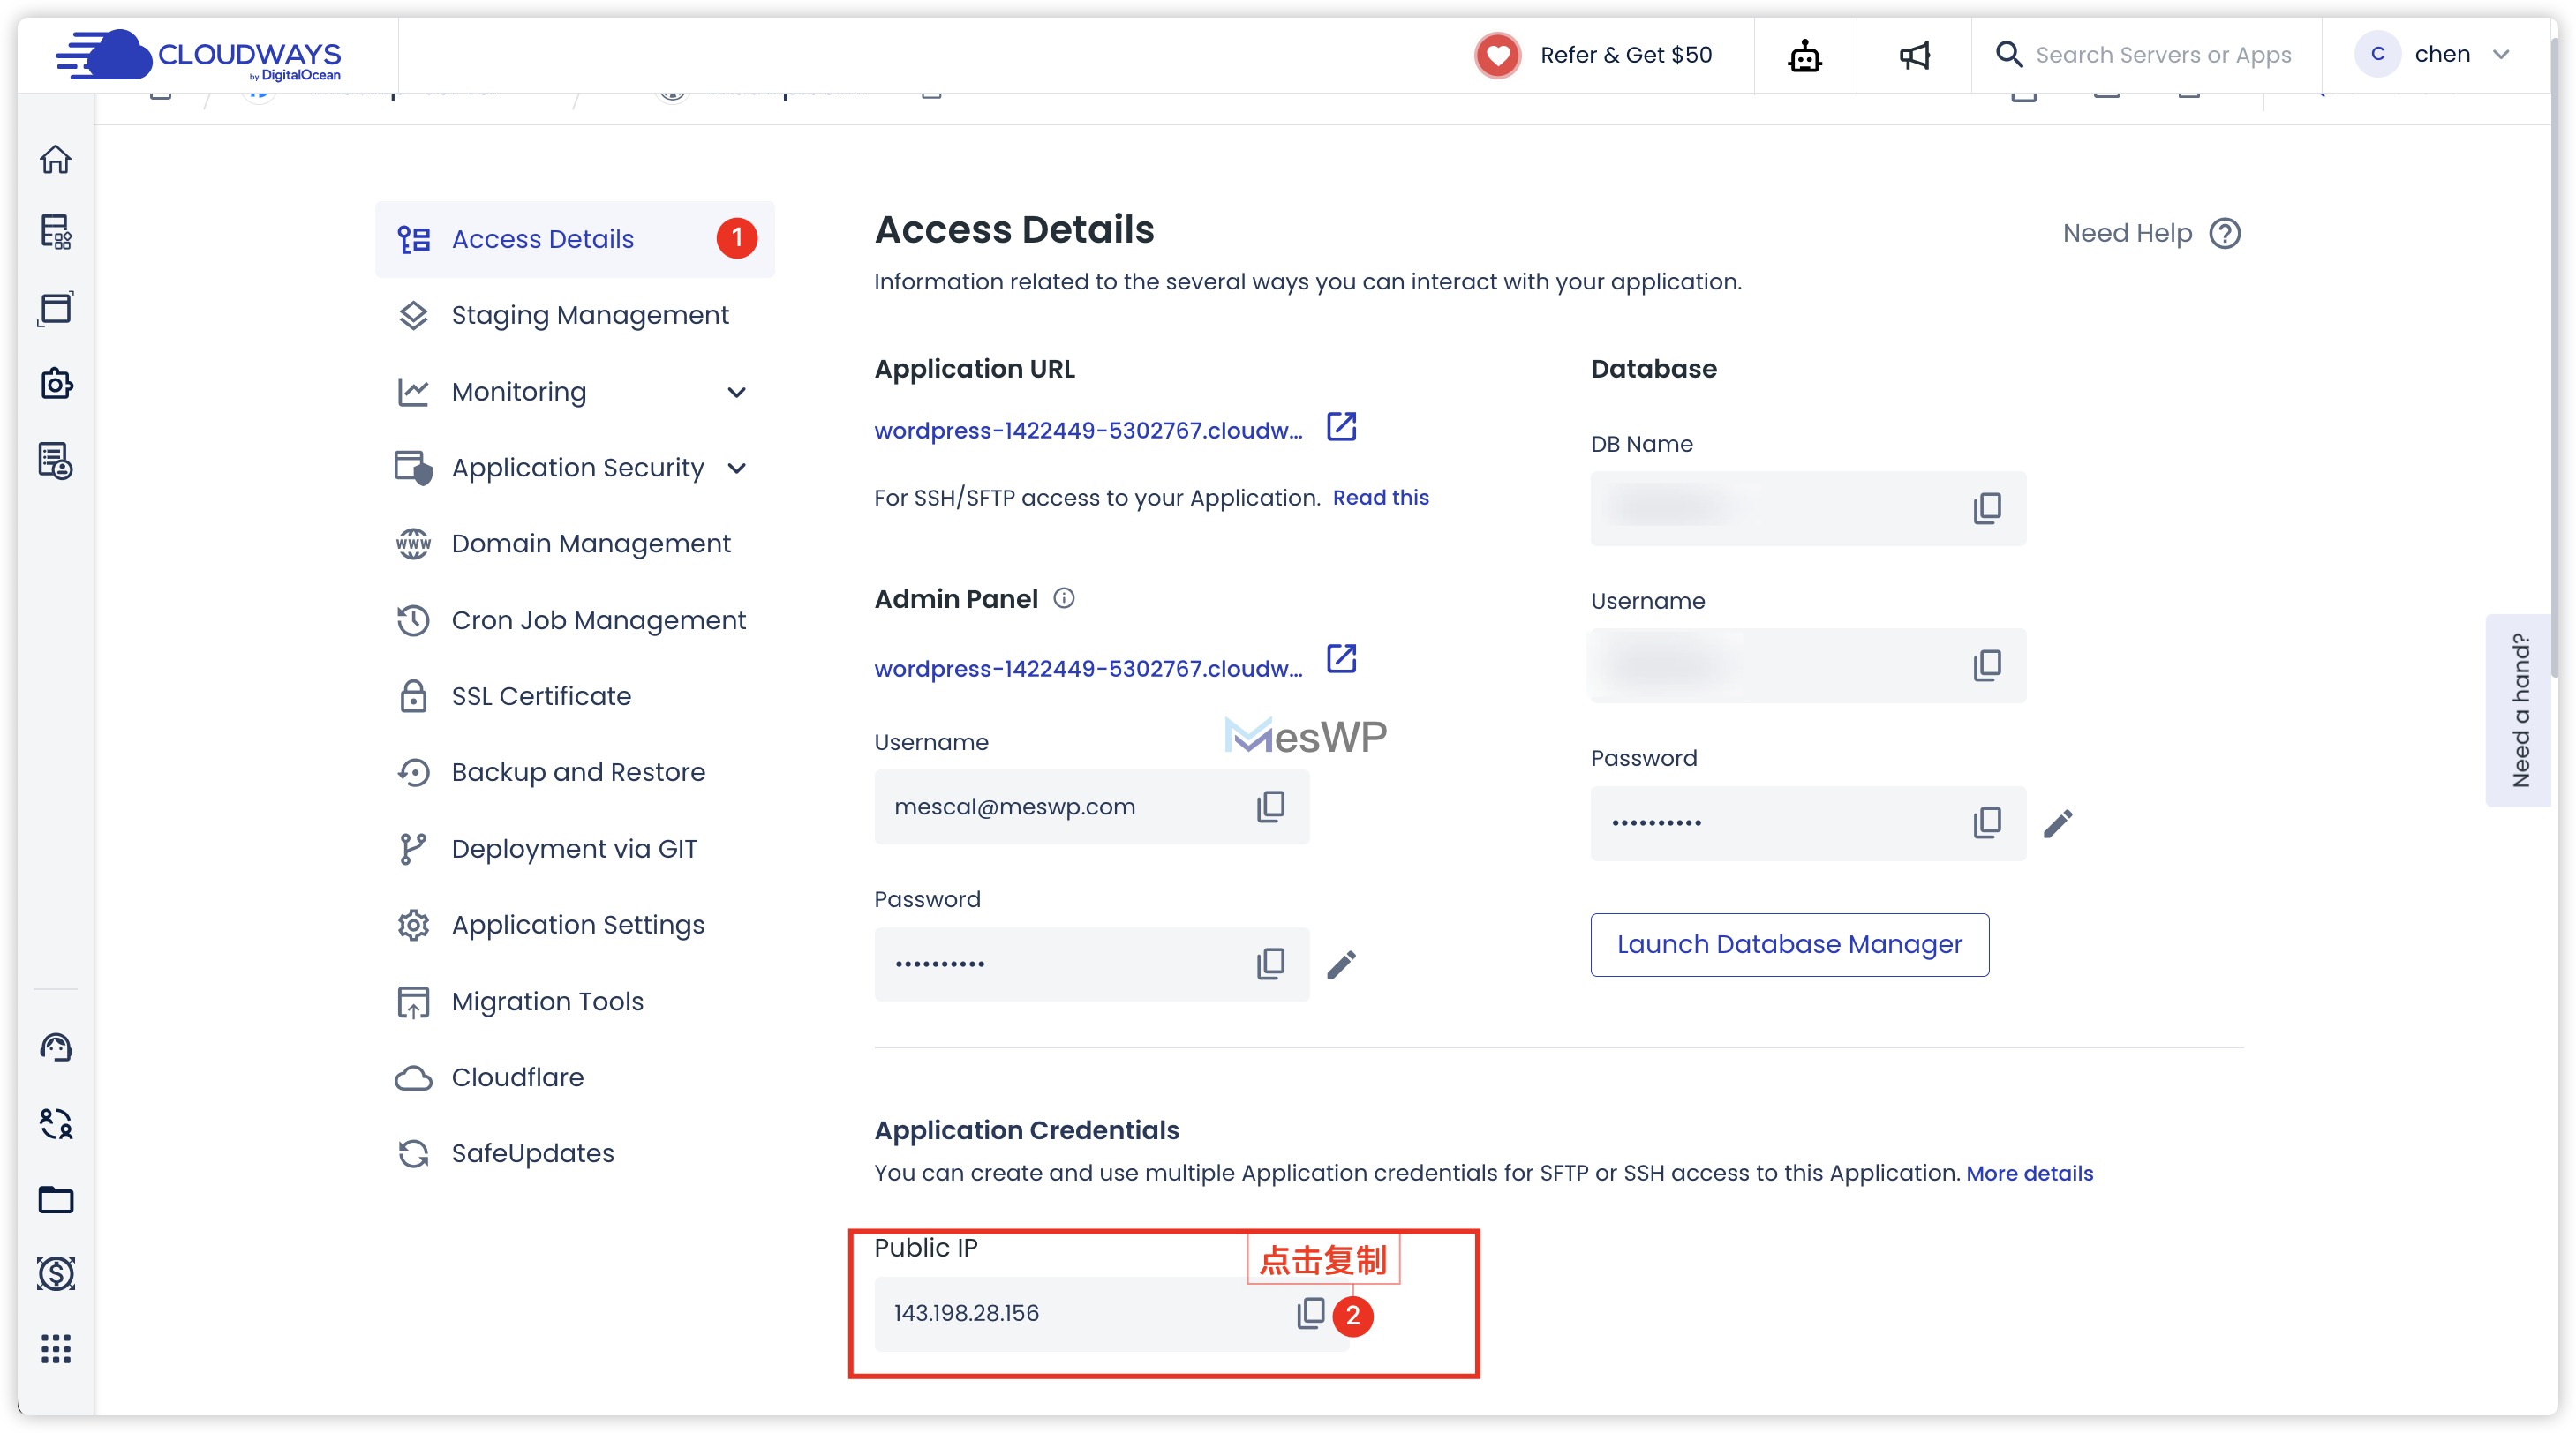
Task: Open the billing dollar icon in sidebar
Action: tap(56, 1273)
